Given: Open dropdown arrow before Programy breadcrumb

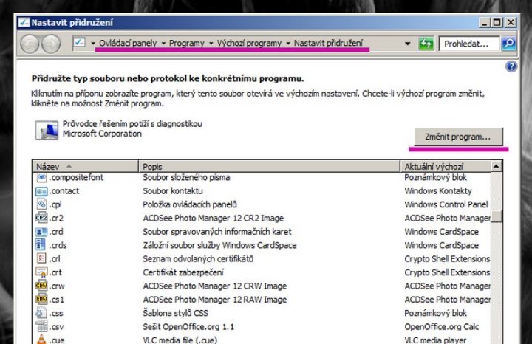Looking at the screenshot, I should [x=163, y=44].
